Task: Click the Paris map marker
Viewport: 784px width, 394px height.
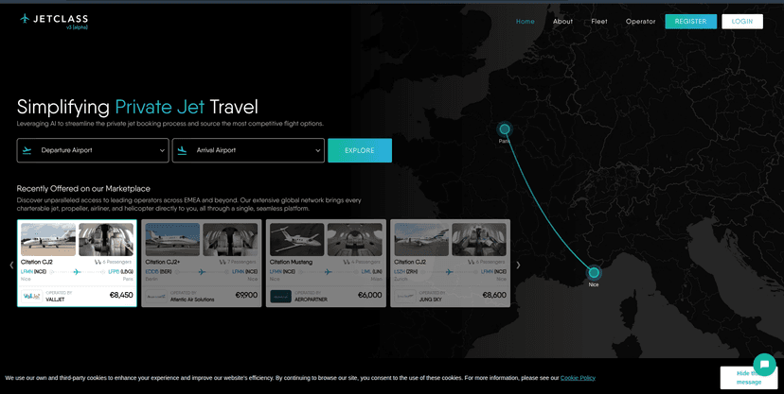Action: (505, 129)
